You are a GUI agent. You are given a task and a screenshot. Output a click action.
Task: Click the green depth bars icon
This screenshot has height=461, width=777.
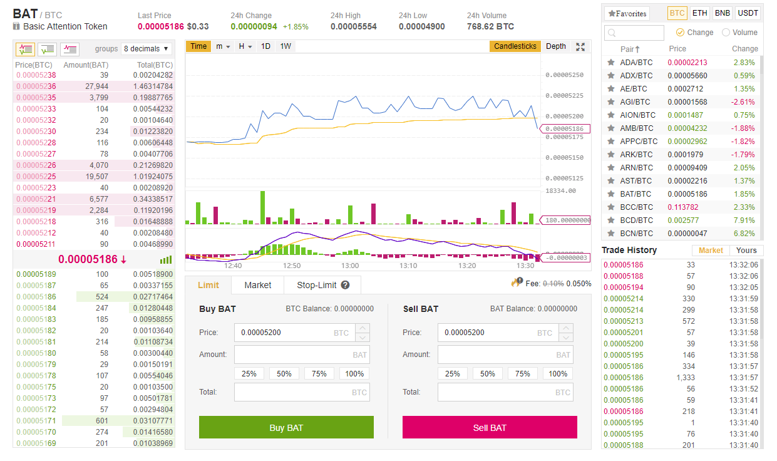click(166, 259)
